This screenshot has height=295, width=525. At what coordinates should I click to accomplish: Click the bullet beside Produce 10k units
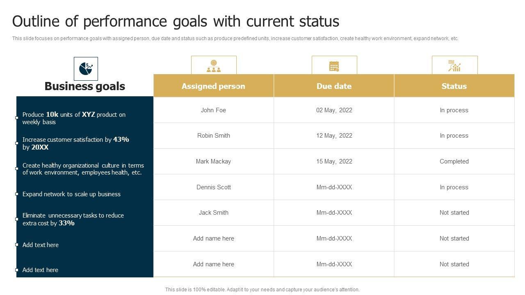click(17, 118)
